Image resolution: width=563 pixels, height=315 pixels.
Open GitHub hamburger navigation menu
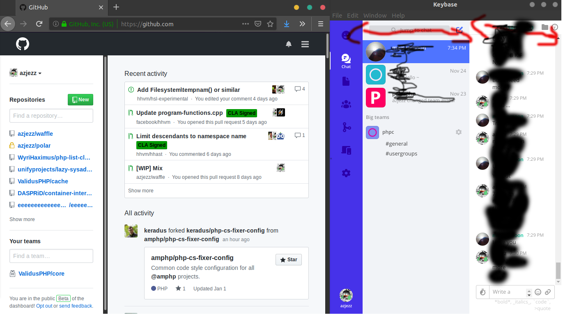pyautogui.click(x=305, y=44)
